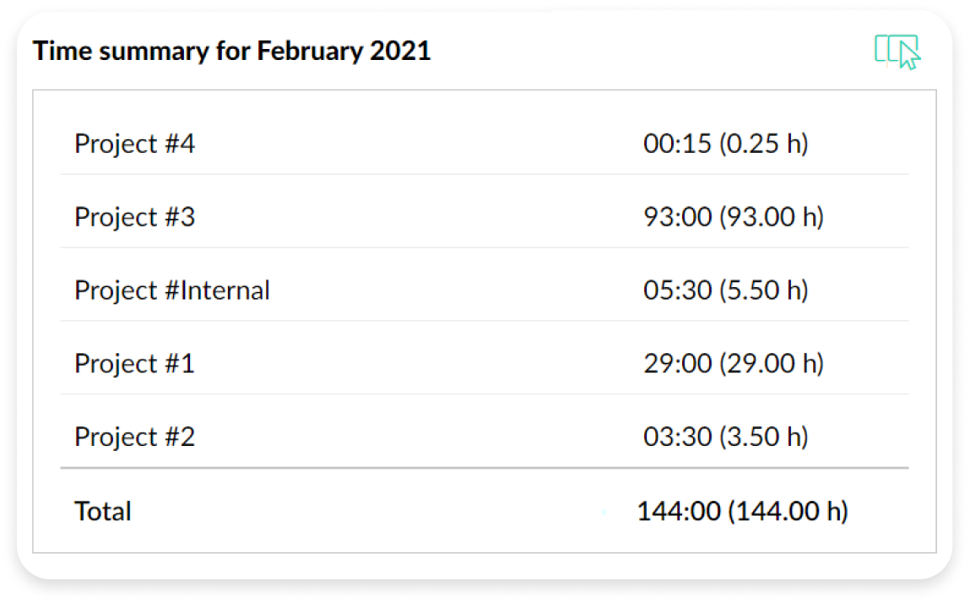The height and width of the screenshot is (603, 970).
Task: Select the Project #4 row label
Action: 134,144
